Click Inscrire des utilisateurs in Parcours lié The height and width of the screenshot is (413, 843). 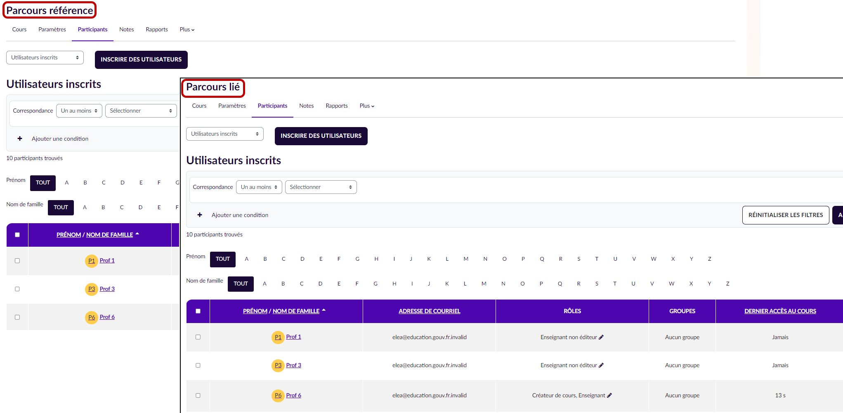321,136
